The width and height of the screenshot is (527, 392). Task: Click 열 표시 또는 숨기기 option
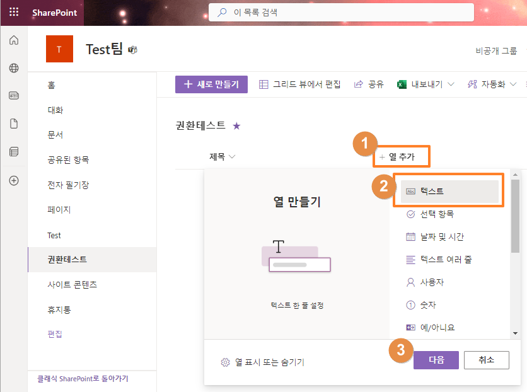pyautogui.click(x=262, y=362)
